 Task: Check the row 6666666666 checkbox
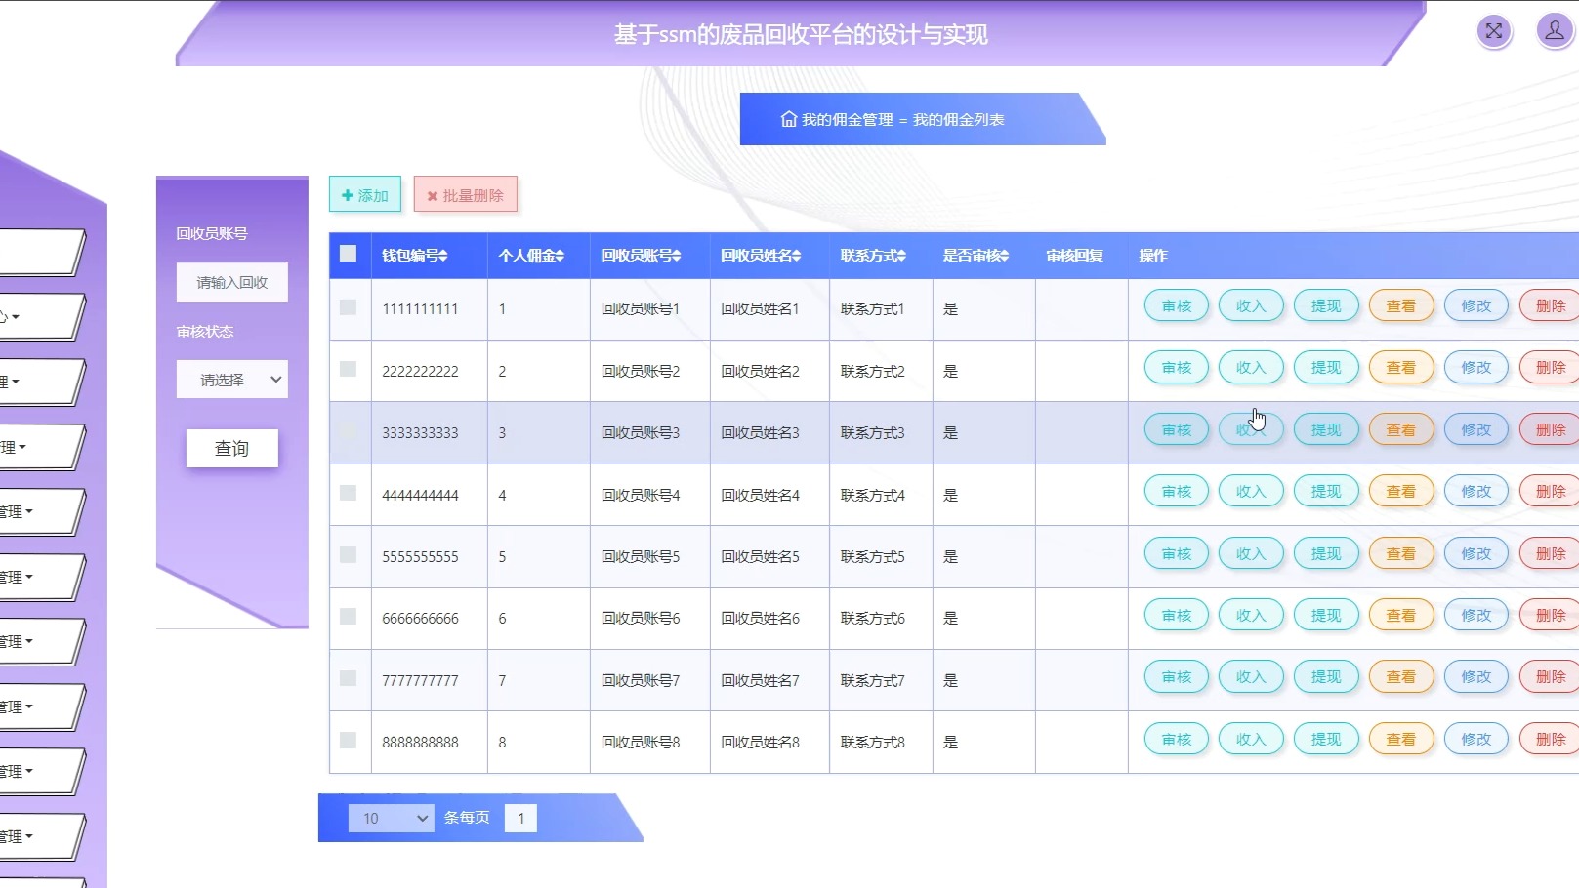(x=348, y=617)
